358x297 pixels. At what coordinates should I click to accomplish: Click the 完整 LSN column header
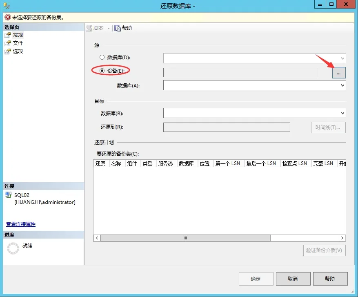(x=324, y=163)
